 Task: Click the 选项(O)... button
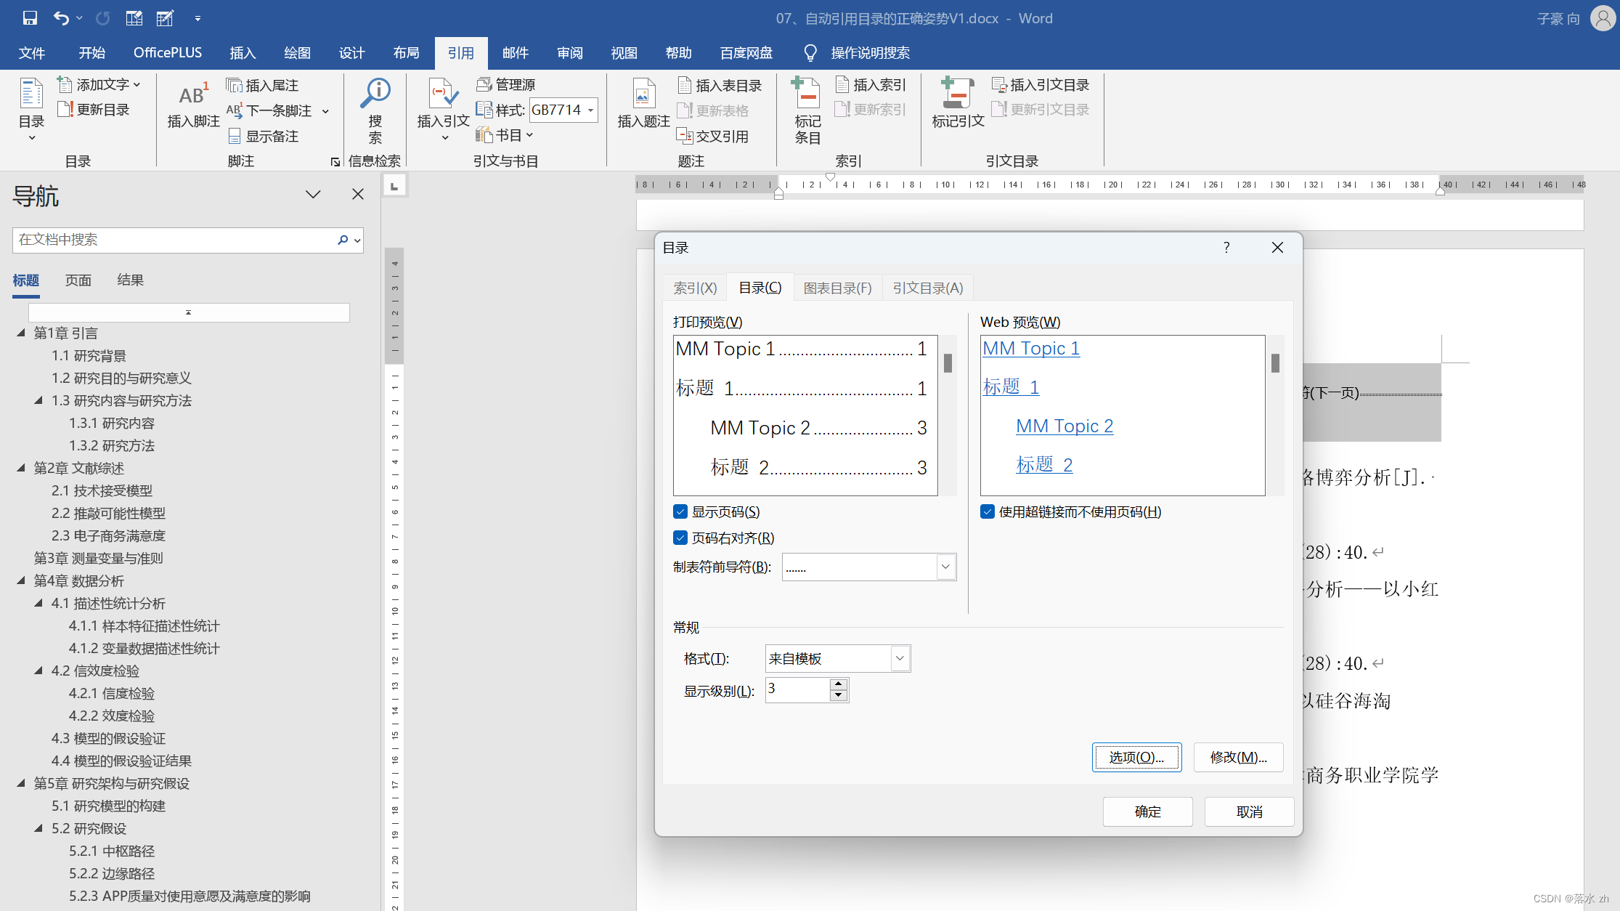(1136, 758)
